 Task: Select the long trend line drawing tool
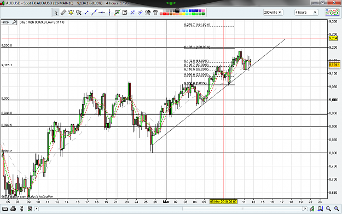click(94, 13)
